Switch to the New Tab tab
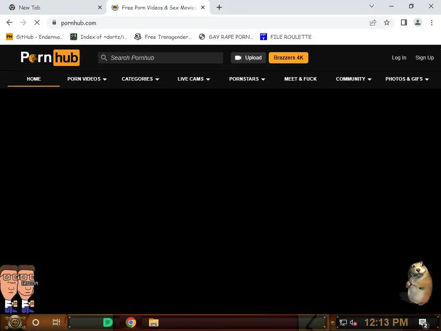The height and width of the screenshot is (331, 441). coord(53,8)
